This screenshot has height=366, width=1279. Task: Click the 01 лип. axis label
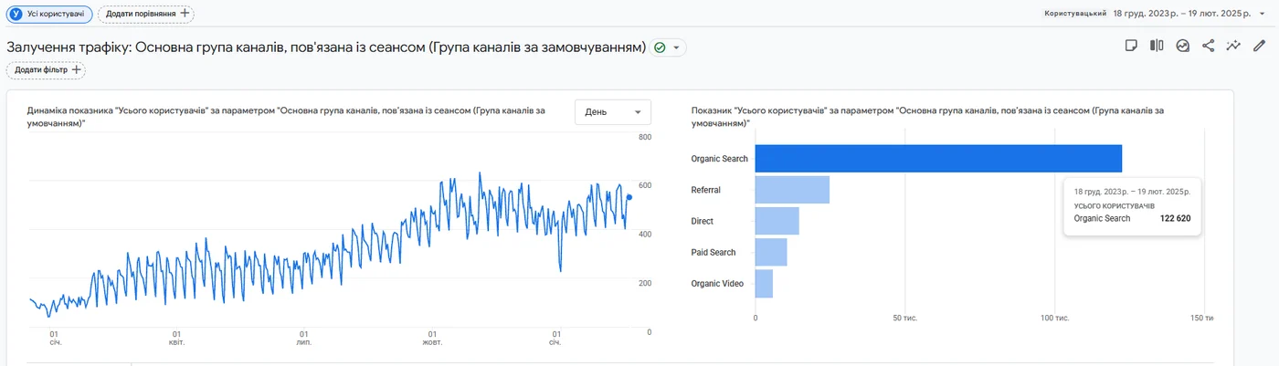pos(303,338)
